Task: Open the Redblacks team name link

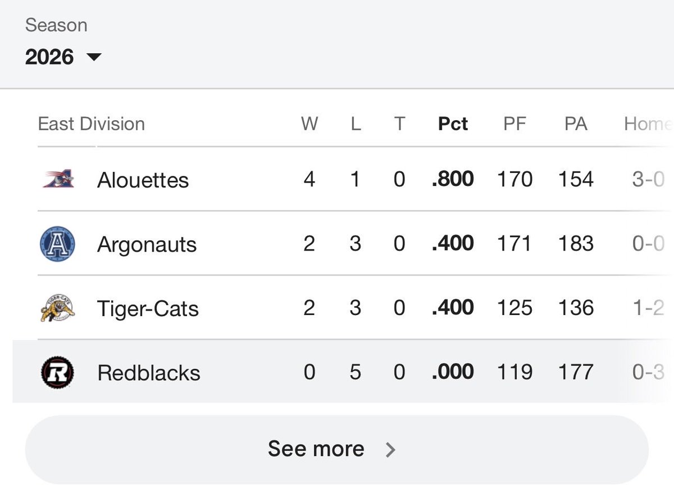Action: click(x=149, y=373)
